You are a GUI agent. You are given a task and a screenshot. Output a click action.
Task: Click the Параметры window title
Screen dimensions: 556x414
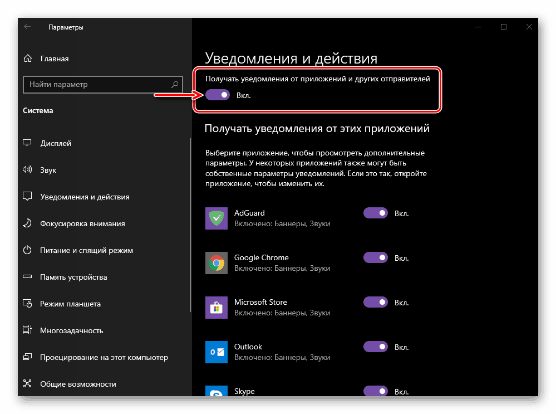point(66,27)
